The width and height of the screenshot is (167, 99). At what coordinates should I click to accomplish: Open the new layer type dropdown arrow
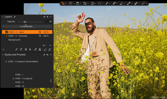(x=46, y=46)
